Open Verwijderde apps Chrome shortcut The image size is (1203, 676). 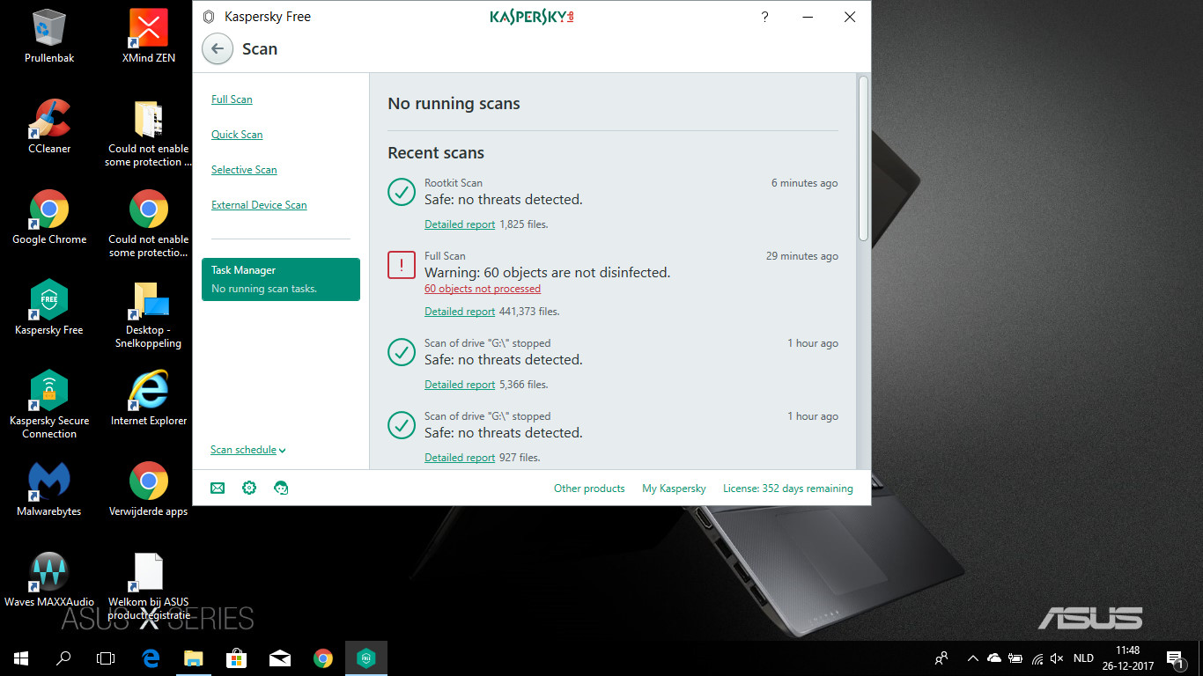(x=149, y=490)
